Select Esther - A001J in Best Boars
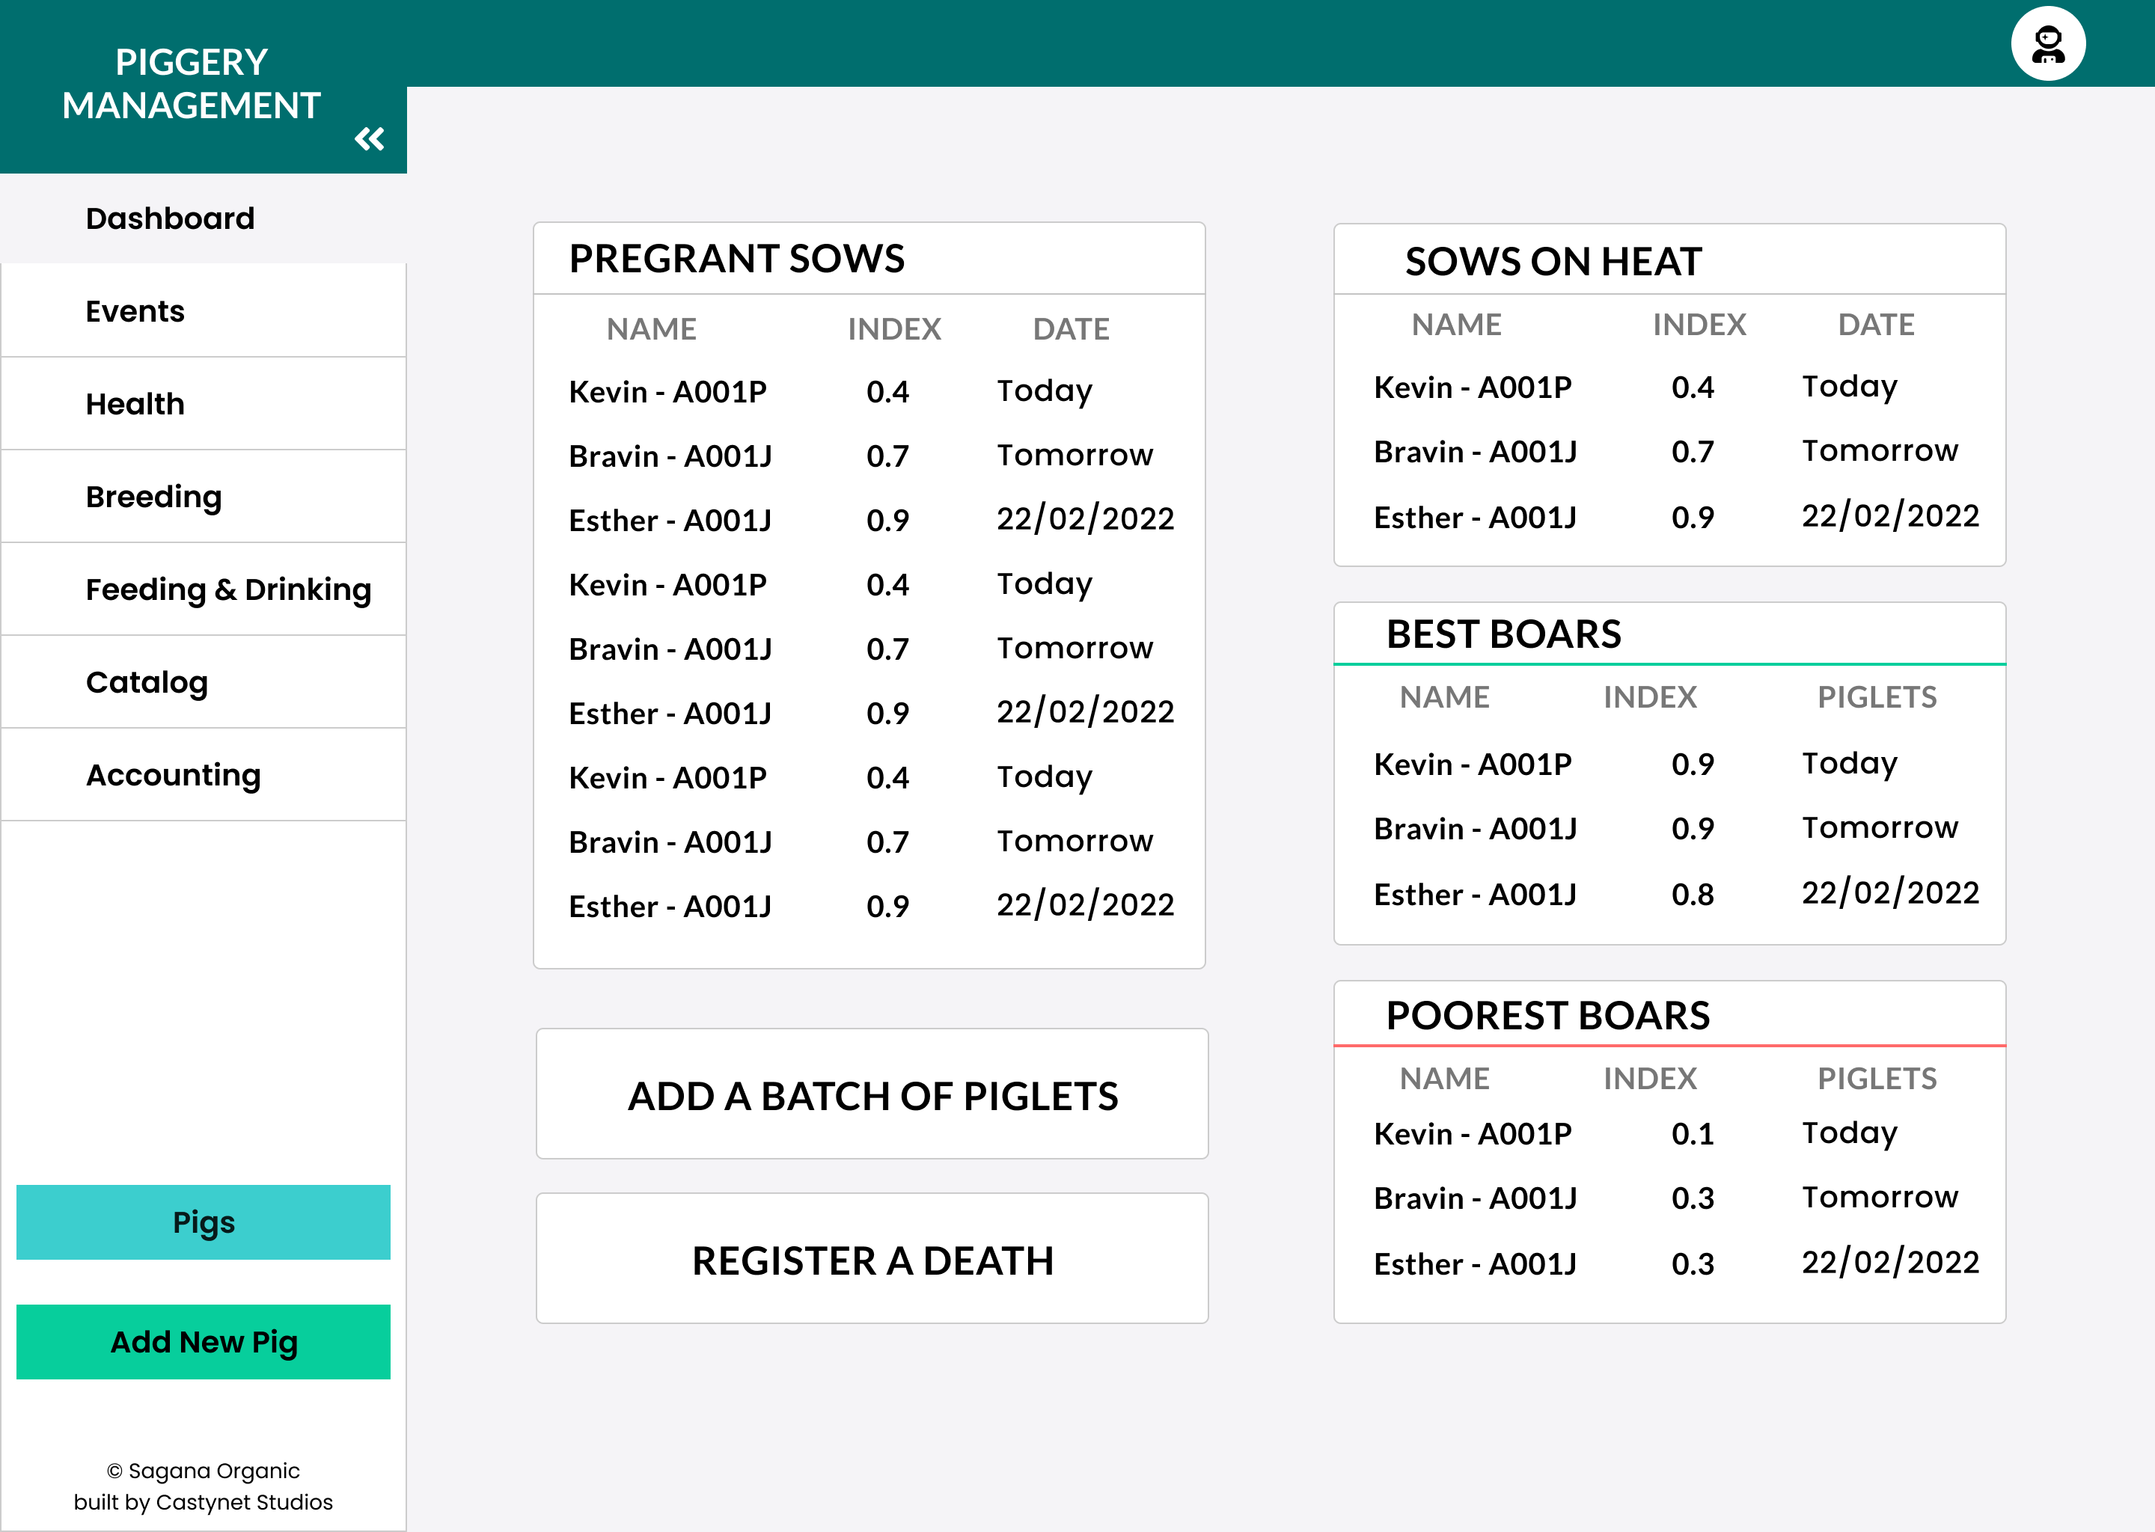Image resolution: width=2155 pixels, height=1532 pixels. 1475,895
